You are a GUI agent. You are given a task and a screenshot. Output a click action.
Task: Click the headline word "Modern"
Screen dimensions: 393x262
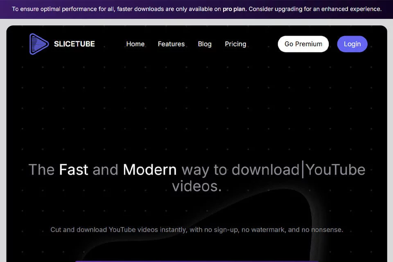[150, 170]
